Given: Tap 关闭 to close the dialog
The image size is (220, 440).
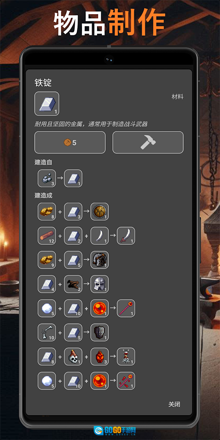Looking at the screenshot, I should (174, 404).
